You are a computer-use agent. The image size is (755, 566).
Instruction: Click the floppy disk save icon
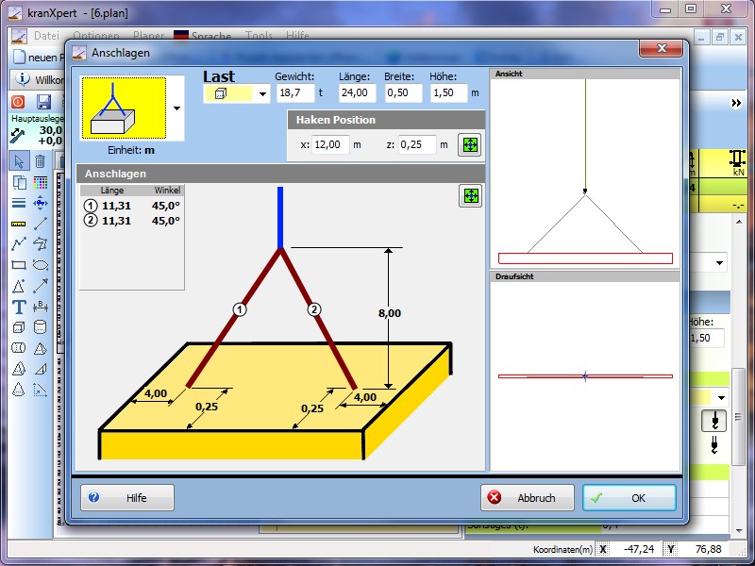[x=43, y=102]
